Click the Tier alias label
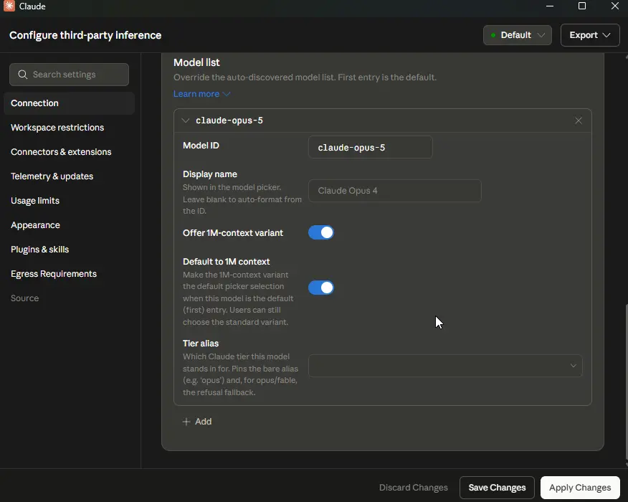 [x=201, y=344]
